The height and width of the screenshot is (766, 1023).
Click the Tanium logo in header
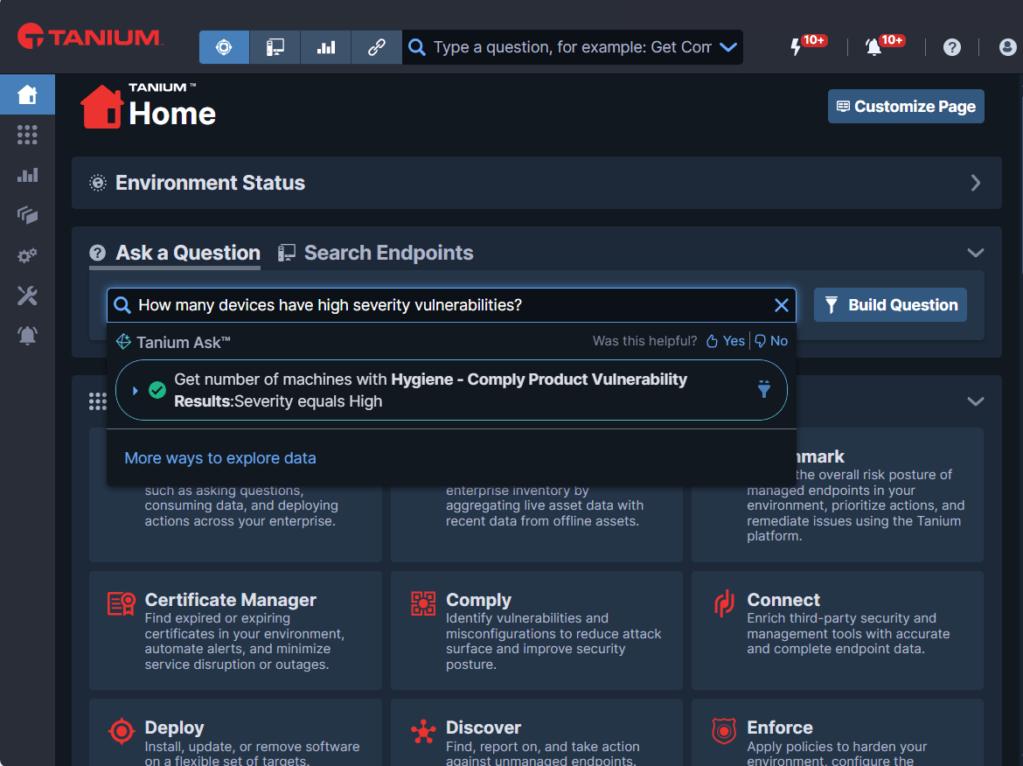coord(89,38)
